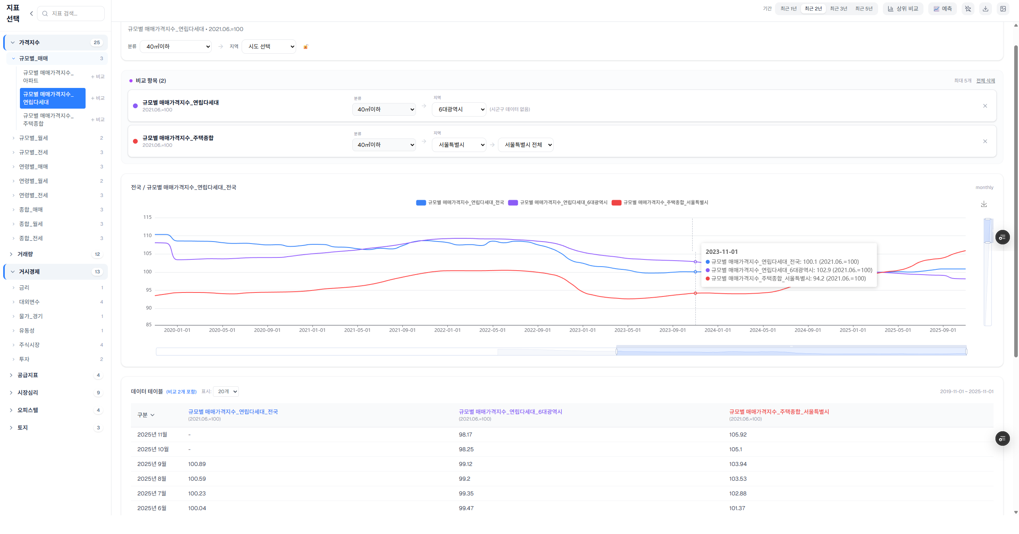Click the save-as-image icon in top toolbar
This screenshot has width=1019, height=534.
pyautogui.click(x=1003, y=9)
